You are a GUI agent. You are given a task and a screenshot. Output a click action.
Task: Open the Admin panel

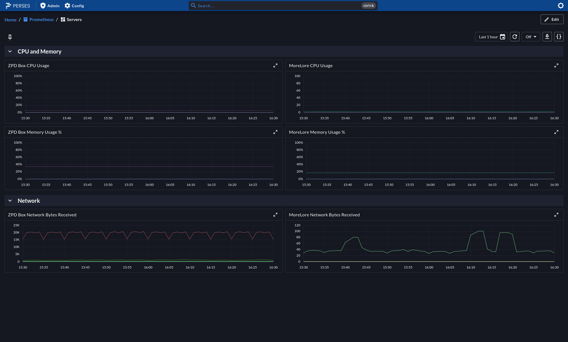(x=49, y=5)
